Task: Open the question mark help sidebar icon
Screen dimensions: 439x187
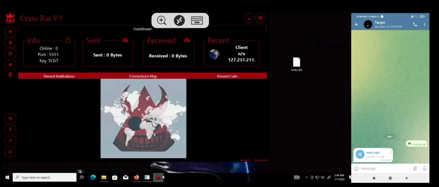Action: coord(10,141)
